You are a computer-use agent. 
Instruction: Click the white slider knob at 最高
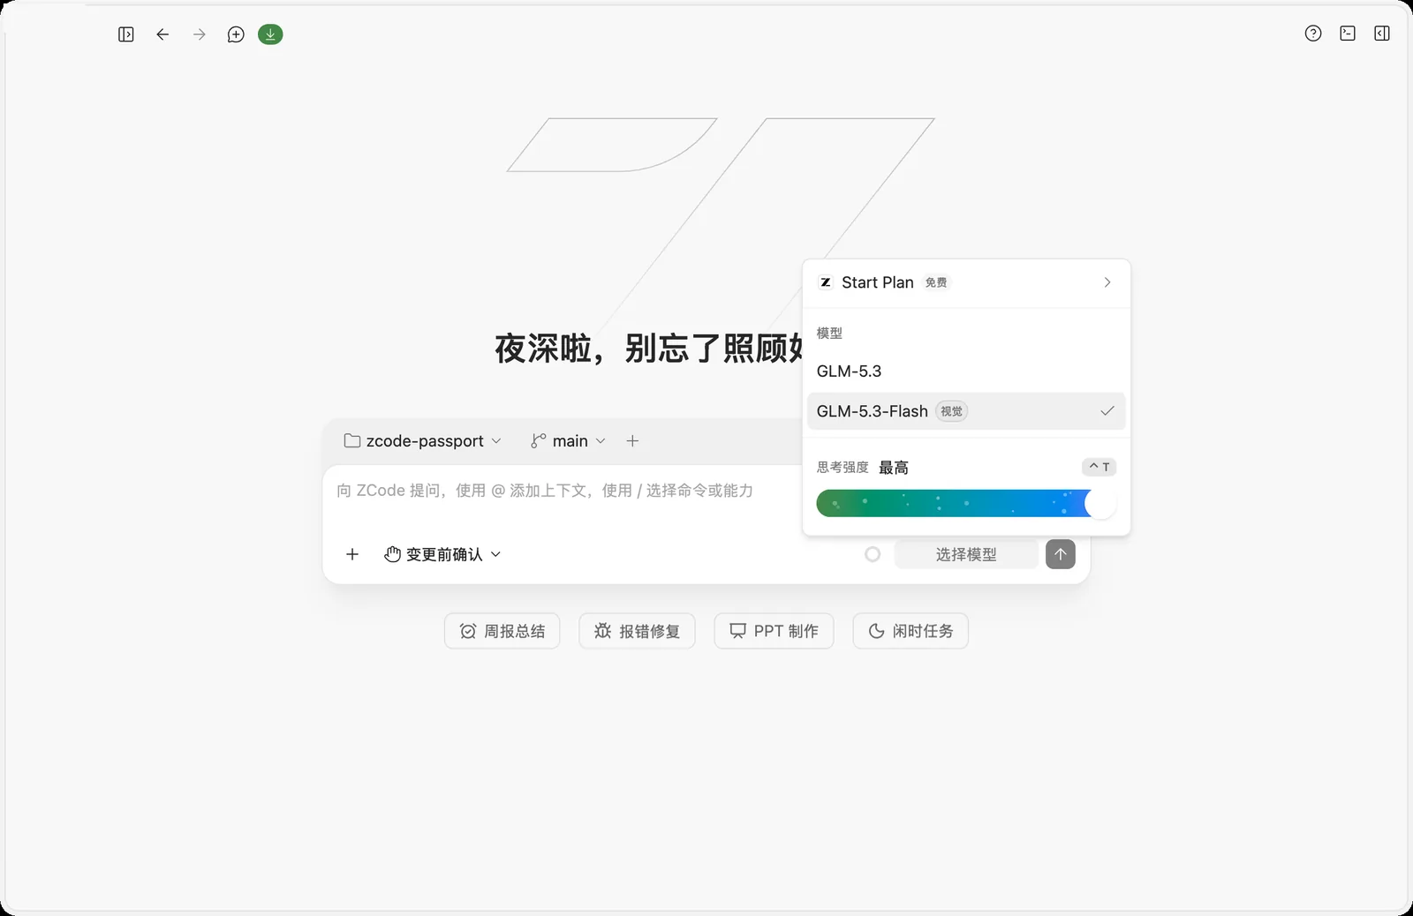[1100, 504]
